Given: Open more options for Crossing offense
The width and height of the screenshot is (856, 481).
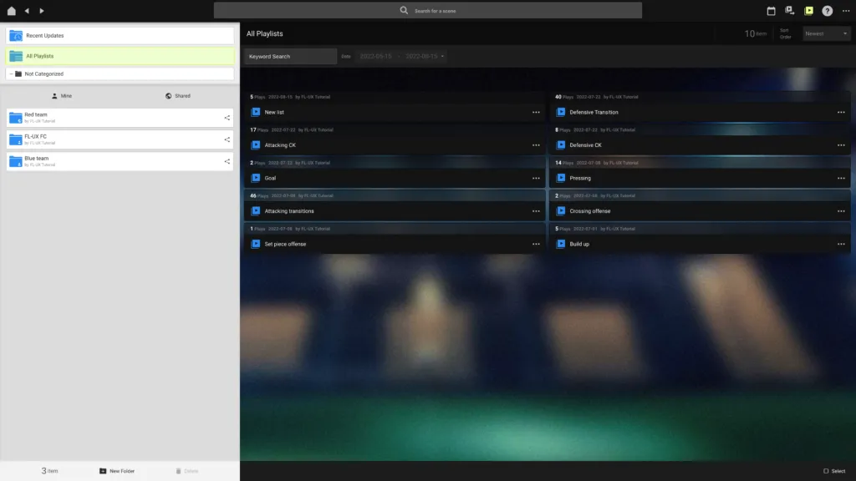Looking at the screenshot, I should point(841,211).
